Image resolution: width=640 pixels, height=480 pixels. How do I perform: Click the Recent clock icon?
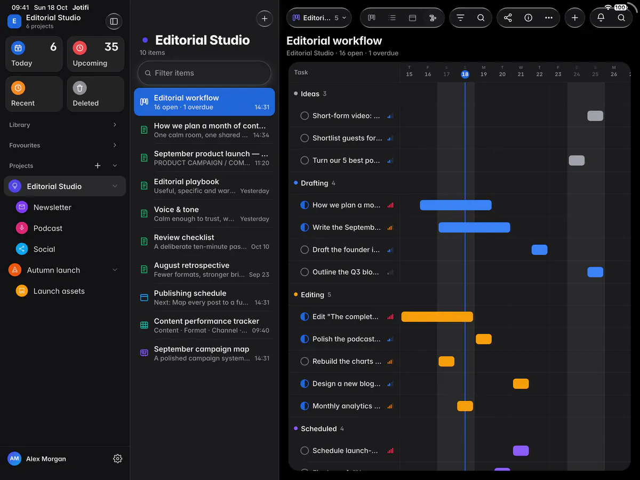pyautogui.click(x=18, y=88)
